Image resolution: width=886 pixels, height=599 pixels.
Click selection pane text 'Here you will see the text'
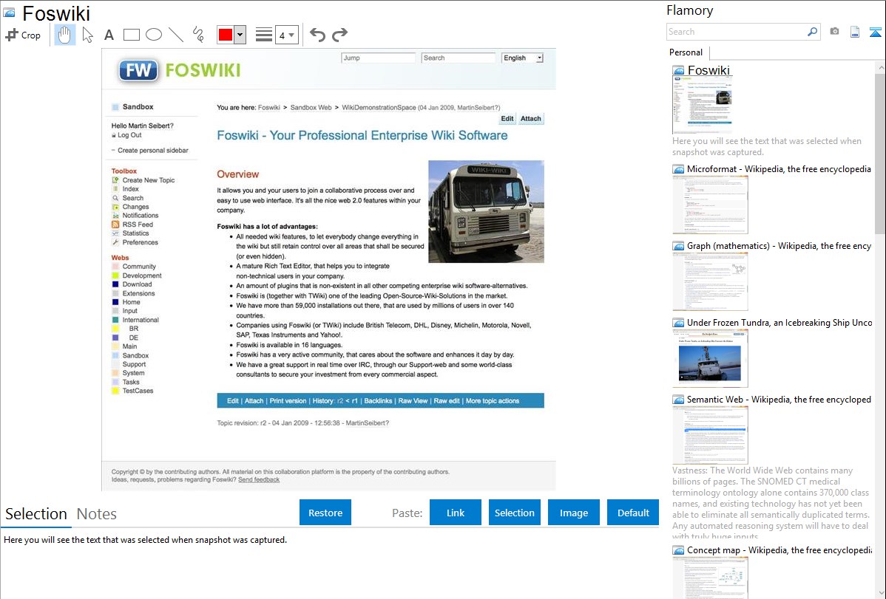pyautogui.click(x=145, y=540)
